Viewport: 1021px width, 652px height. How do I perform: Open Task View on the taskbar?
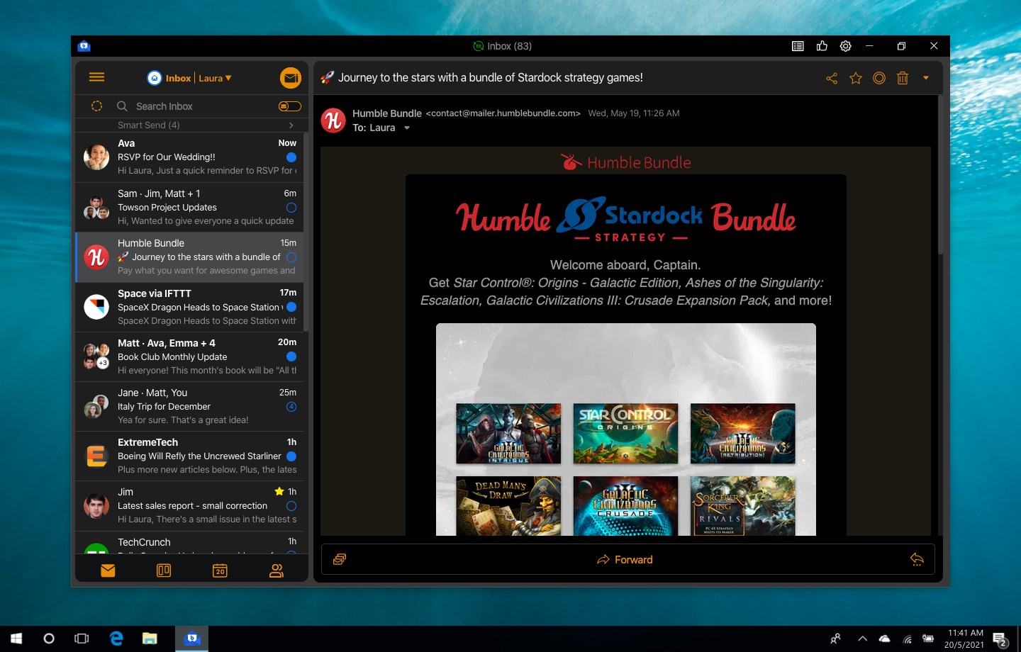pos(82,639)
